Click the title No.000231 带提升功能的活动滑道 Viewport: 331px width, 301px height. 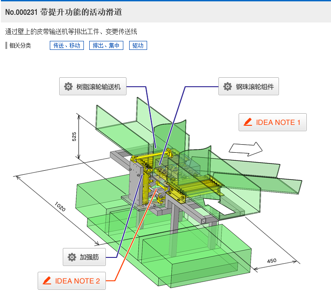64,12
